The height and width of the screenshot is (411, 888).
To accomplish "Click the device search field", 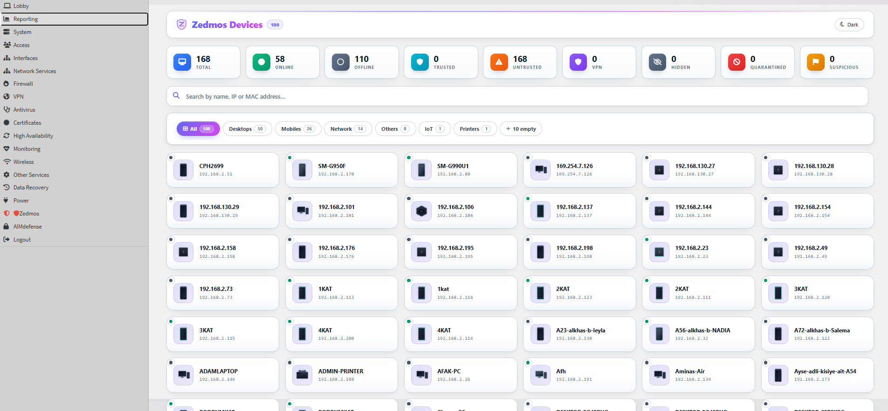I will 517,96.
